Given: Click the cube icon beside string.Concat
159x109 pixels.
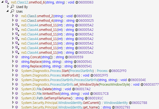Looking at the screenshot, I should click(x=17, y=57).
